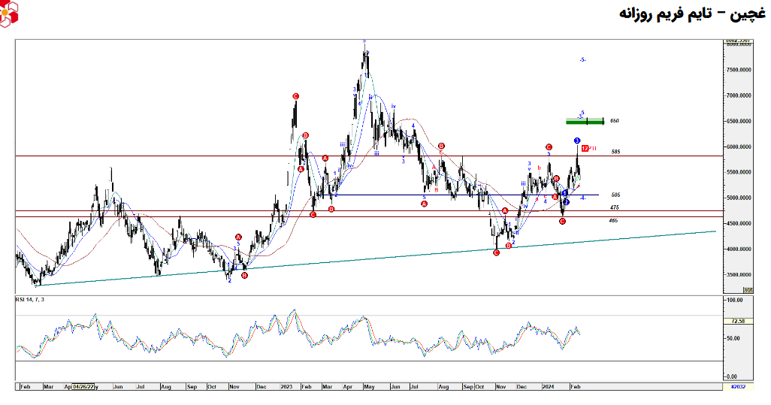Click the small icon at chart's bottom-right corner
The width and height of the screenshot is (771, 405).
748,289
